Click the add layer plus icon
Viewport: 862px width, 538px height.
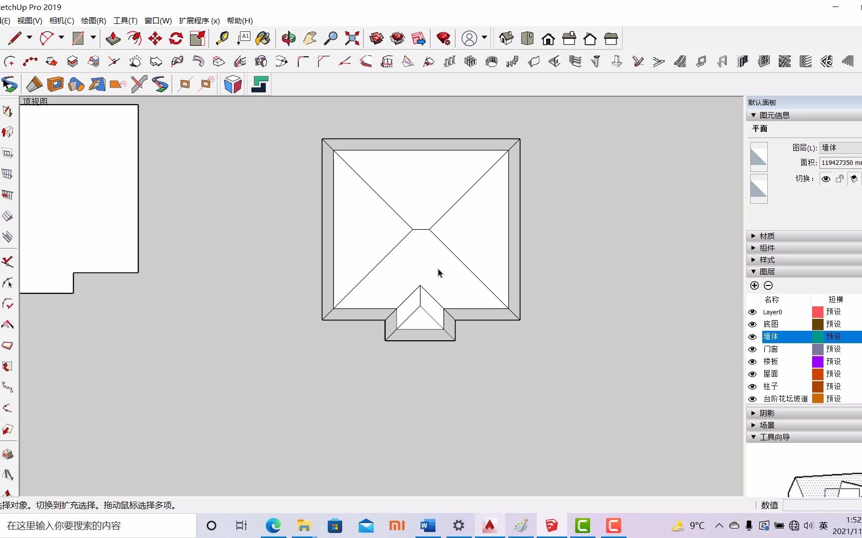tap(754, 285)
